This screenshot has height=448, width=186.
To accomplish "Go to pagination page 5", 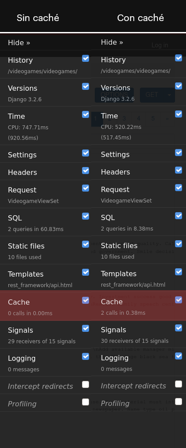I will point(153,118).
